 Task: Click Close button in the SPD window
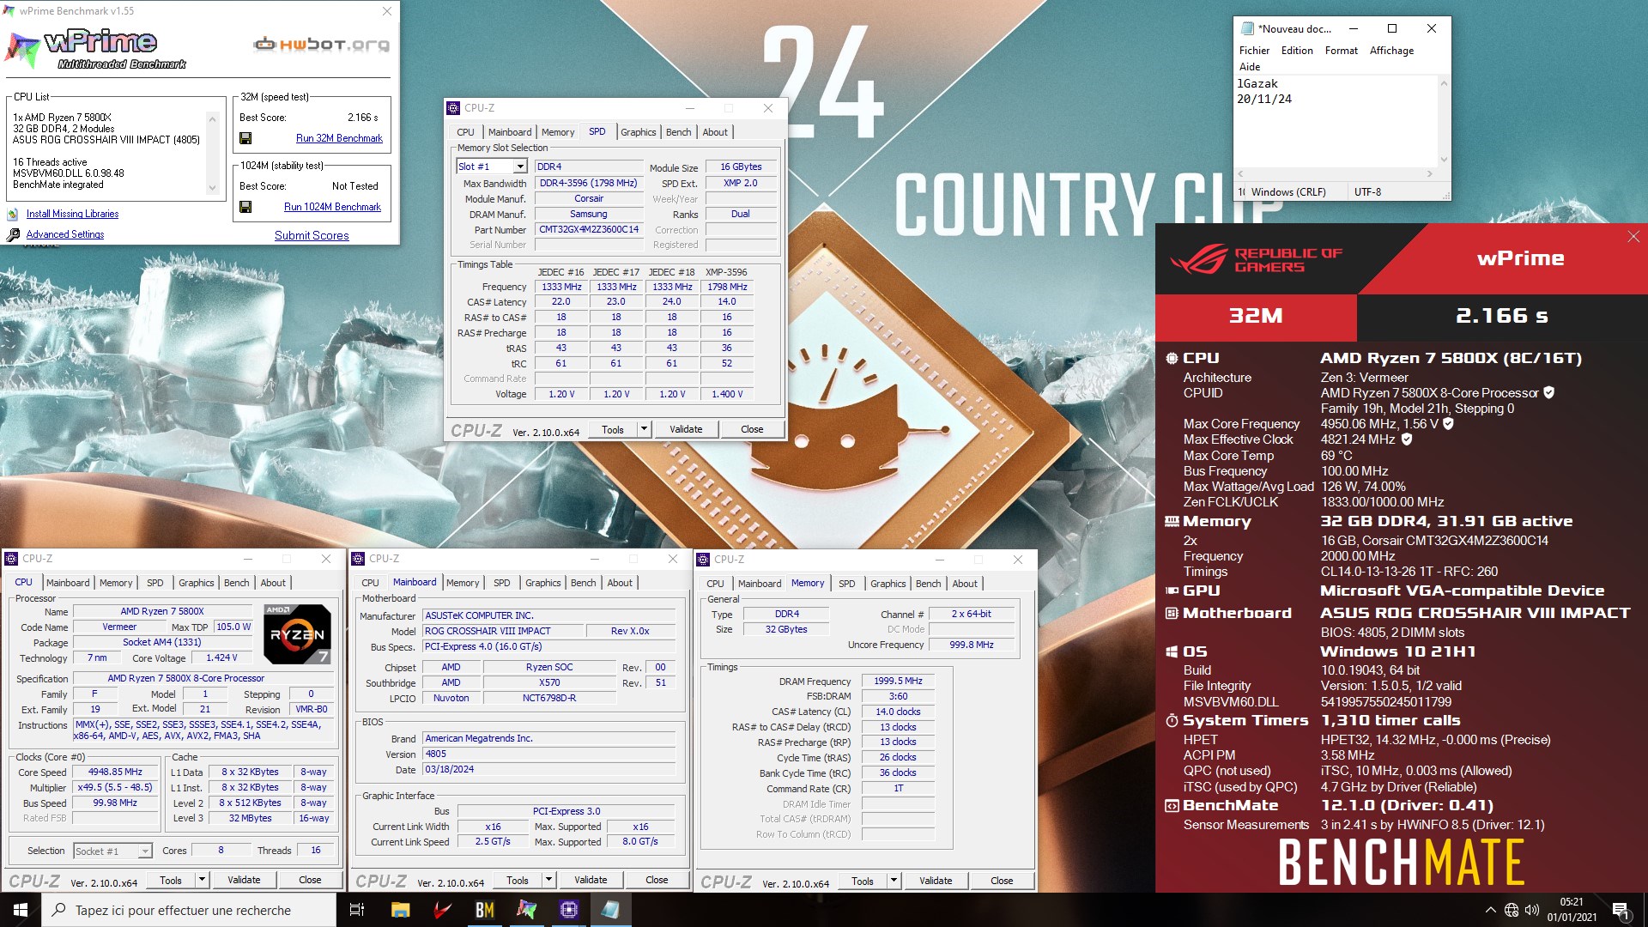[x=752, y=429]
